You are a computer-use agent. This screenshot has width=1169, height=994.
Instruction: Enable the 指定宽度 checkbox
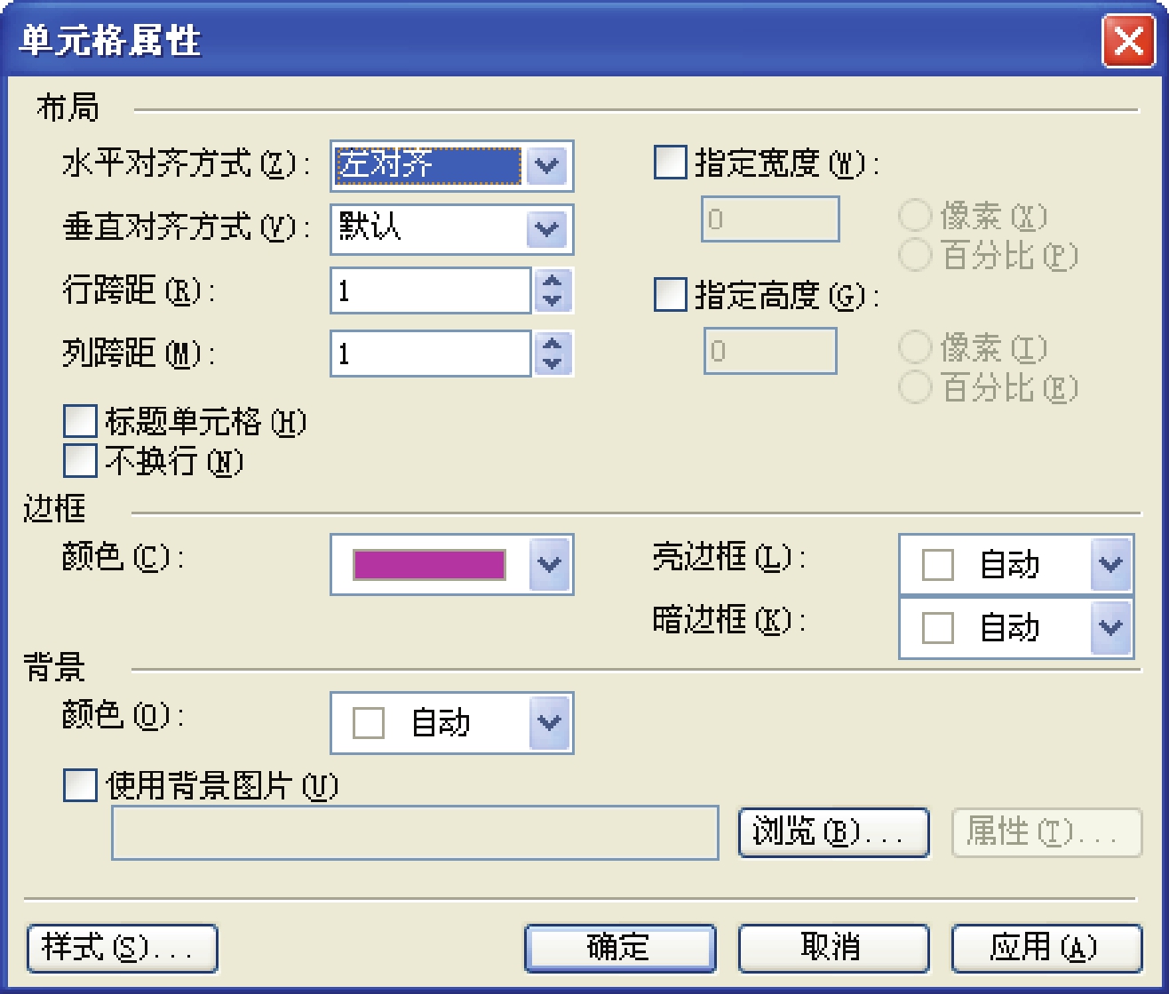click(670, 165)
